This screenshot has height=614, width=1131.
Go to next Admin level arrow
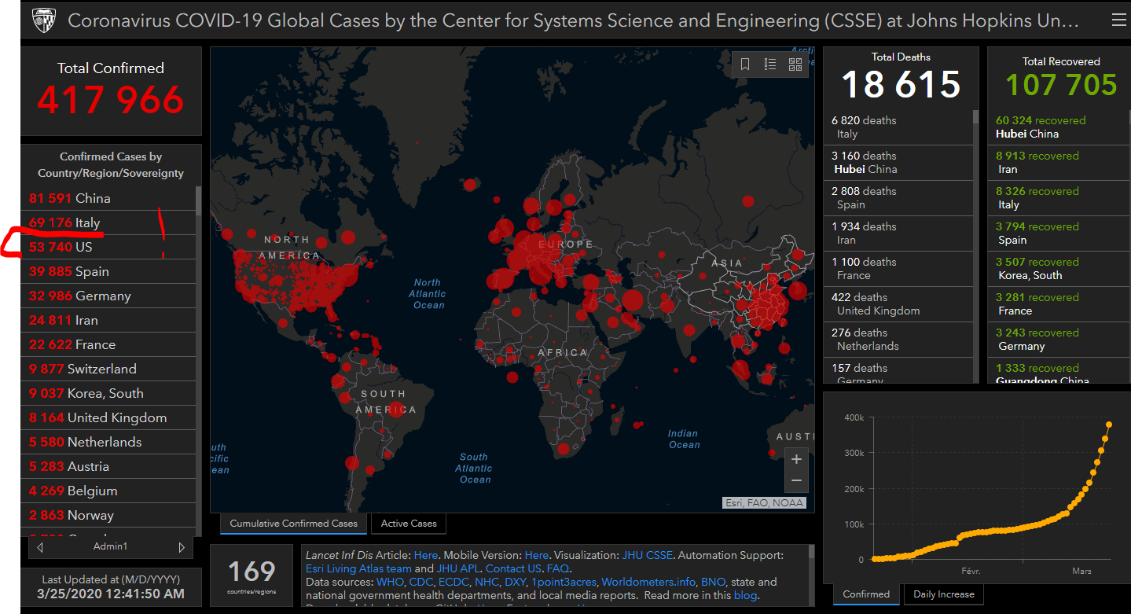[x=182, y=546]
